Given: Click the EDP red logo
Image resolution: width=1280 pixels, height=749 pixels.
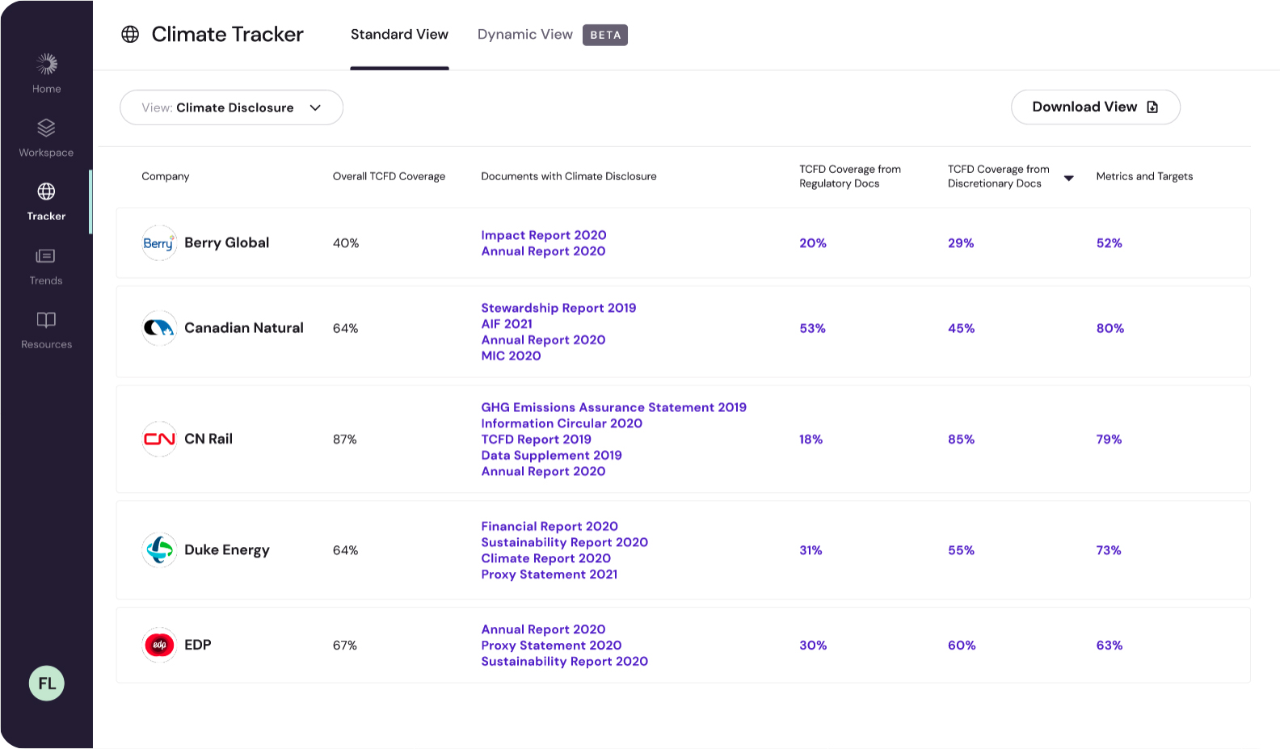Looking at the screenshot, I should 159,645.
